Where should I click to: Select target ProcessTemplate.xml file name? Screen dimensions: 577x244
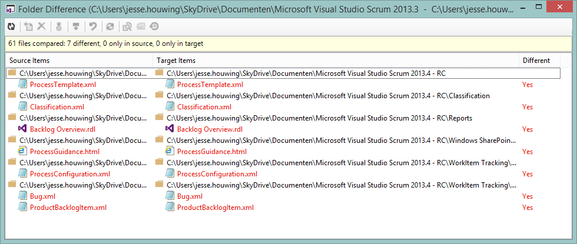[x=210, y=85]
